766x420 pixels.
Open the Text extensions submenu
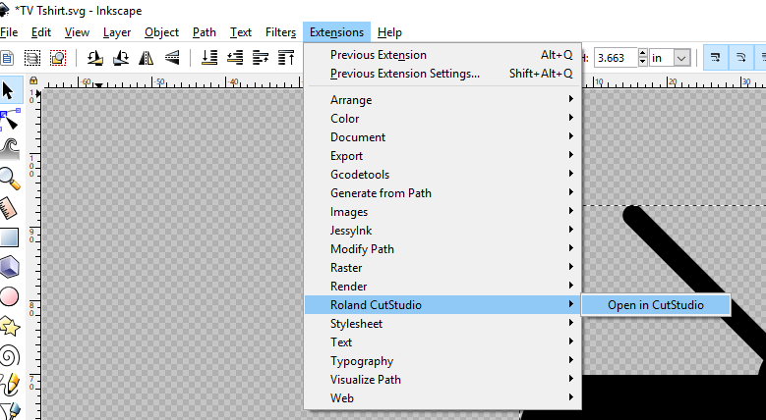point(442,341)
